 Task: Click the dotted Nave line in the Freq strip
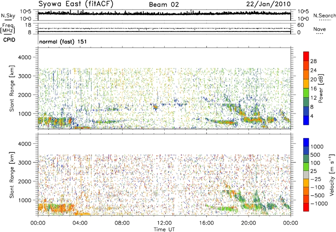pyautogui.click(x=164, y=28)
